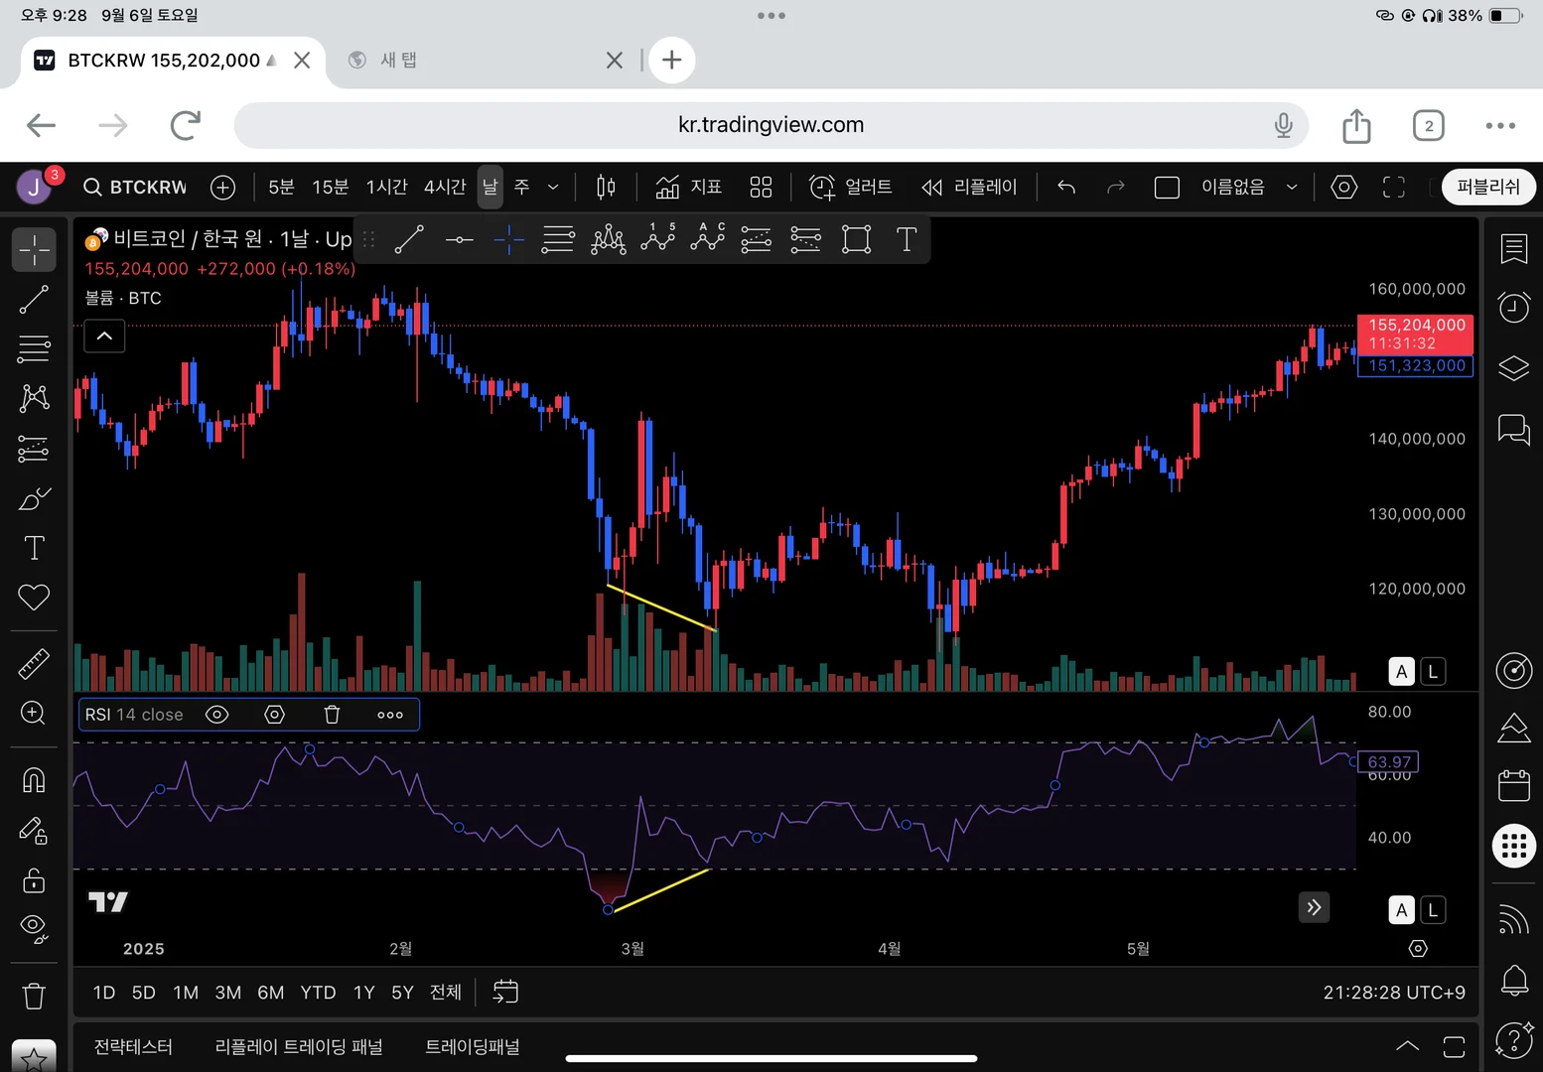Screen dimensions: 1543x1072
Task: Expand the timeframe interval dropdown chevron
Action: (x=553, y=187)
